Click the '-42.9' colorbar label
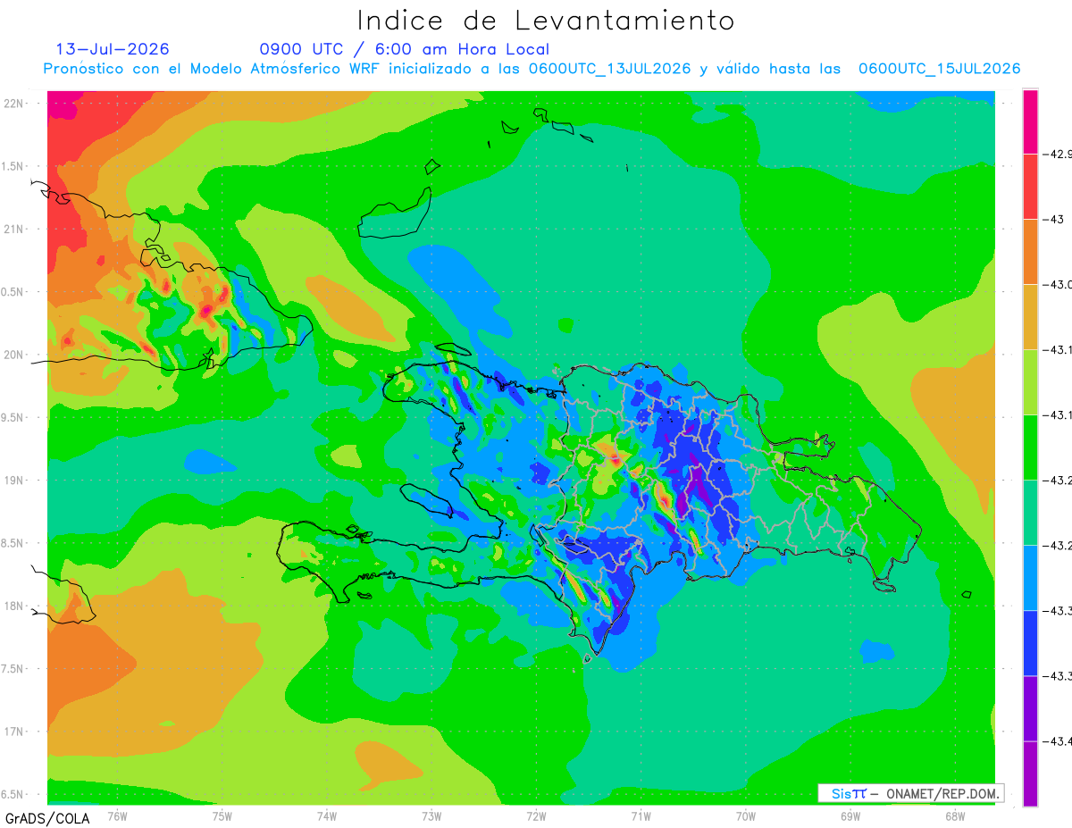Screen dimensions: 1072x828 (x=1059, y=154)
